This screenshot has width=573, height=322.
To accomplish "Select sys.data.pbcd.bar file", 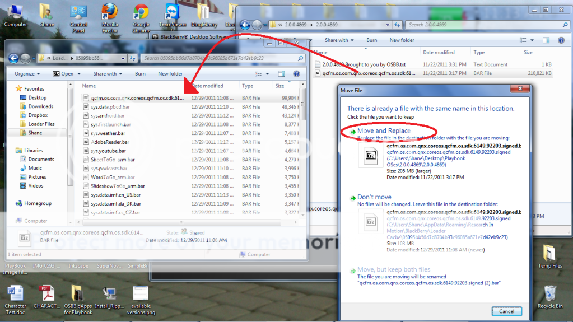I will pos(110,107).
